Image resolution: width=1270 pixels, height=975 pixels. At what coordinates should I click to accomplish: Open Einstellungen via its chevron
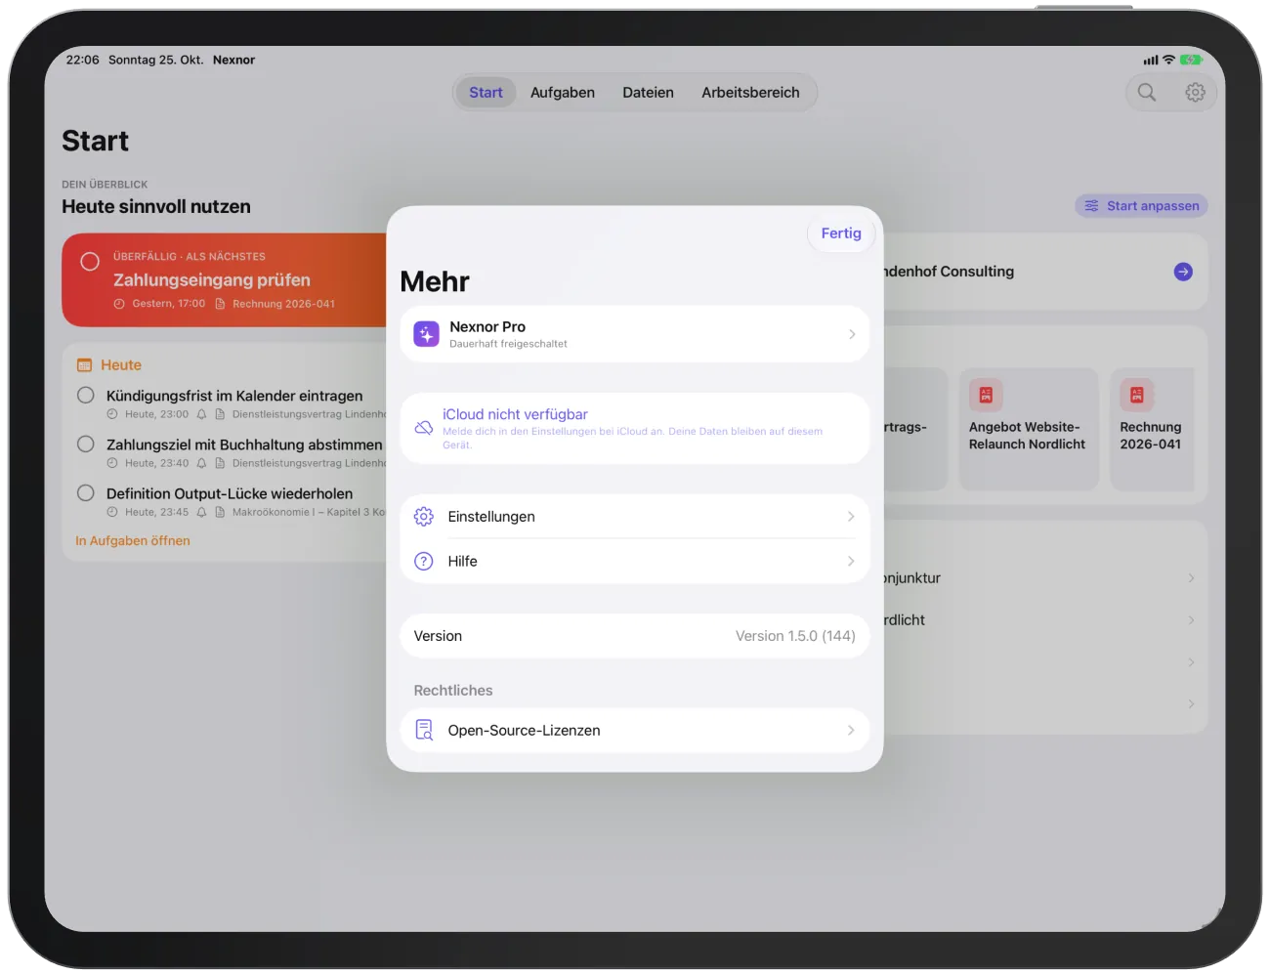coord(851,517)
